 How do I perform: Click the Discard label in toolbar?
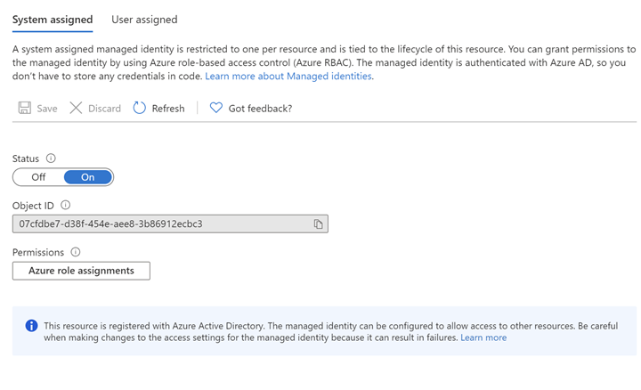click(104, 109)
